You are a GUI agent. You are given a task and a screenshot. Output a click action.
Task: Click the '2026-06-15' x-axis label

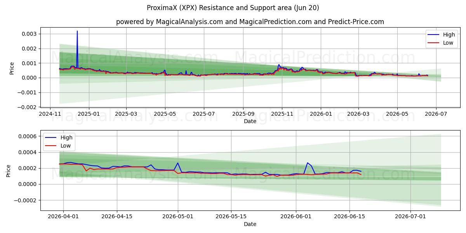(349, 217)
